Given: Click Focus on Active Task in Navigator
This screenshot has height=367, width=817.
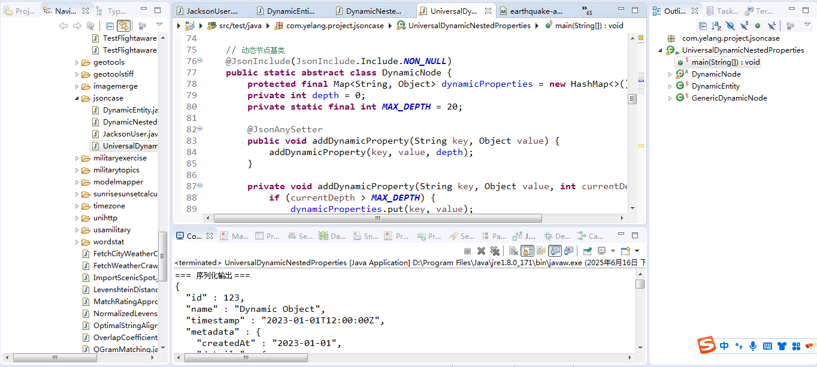Looking at the screenshot, I should tap(142, 26).
